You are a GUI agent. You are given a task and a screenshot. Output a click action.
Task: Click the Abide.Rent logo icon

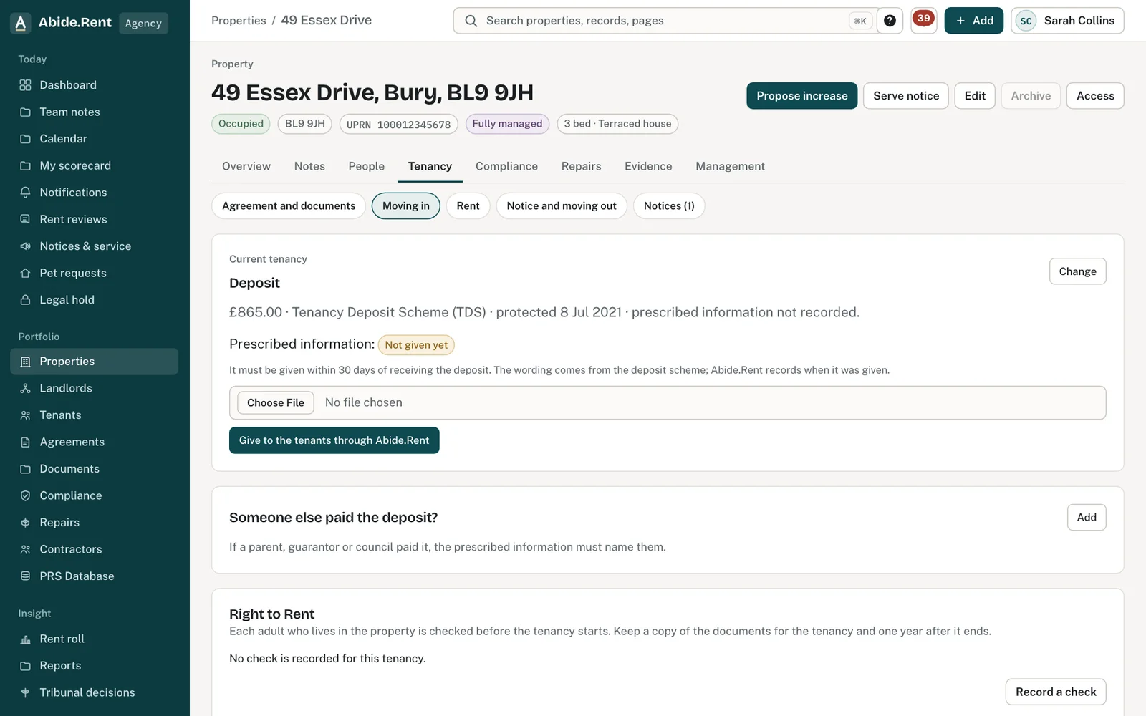point(21,23)
